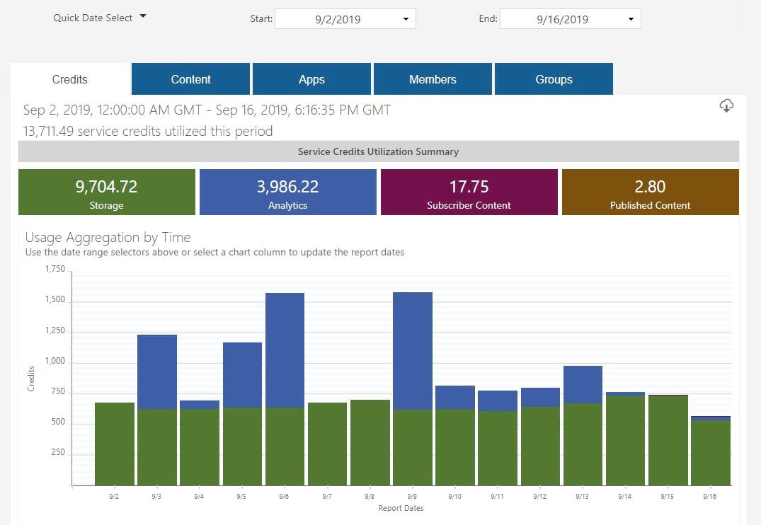Select the 9/6 chart column

(285, 389)
